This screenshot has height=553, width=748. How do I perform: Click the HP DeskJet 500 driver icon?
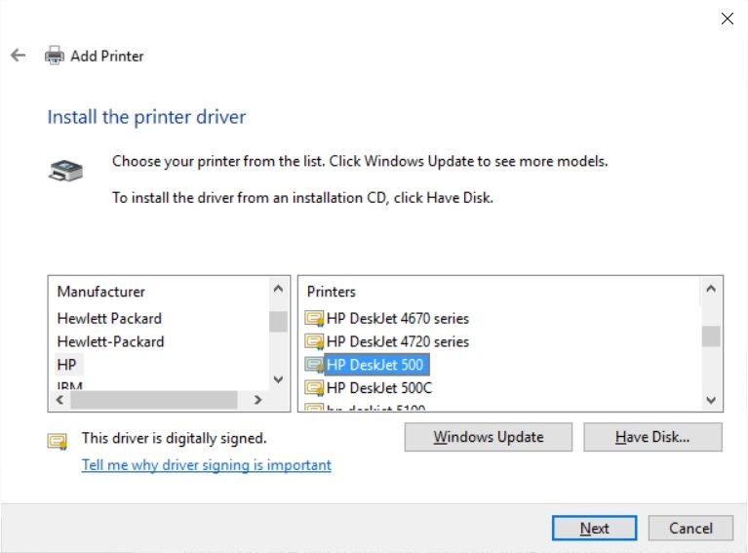[314, 365]
